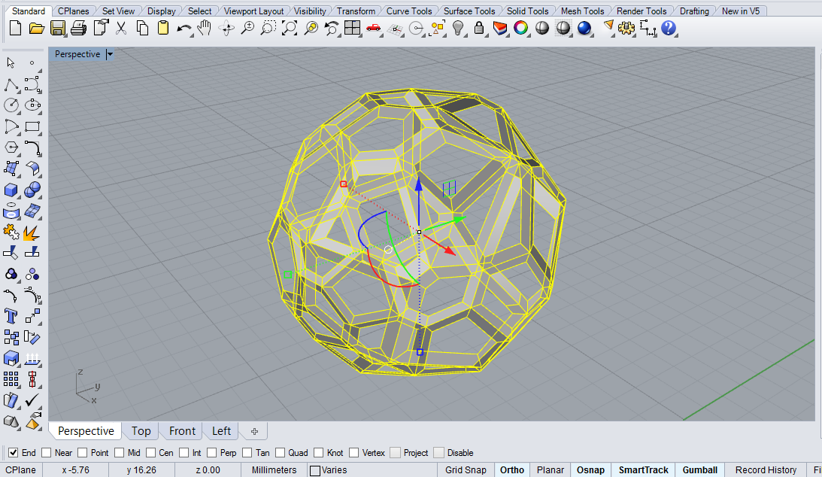Image resolution: width=822 pixels, height=477 pixels.
Task: Click the New file icon
Action: tap(16, 28)
